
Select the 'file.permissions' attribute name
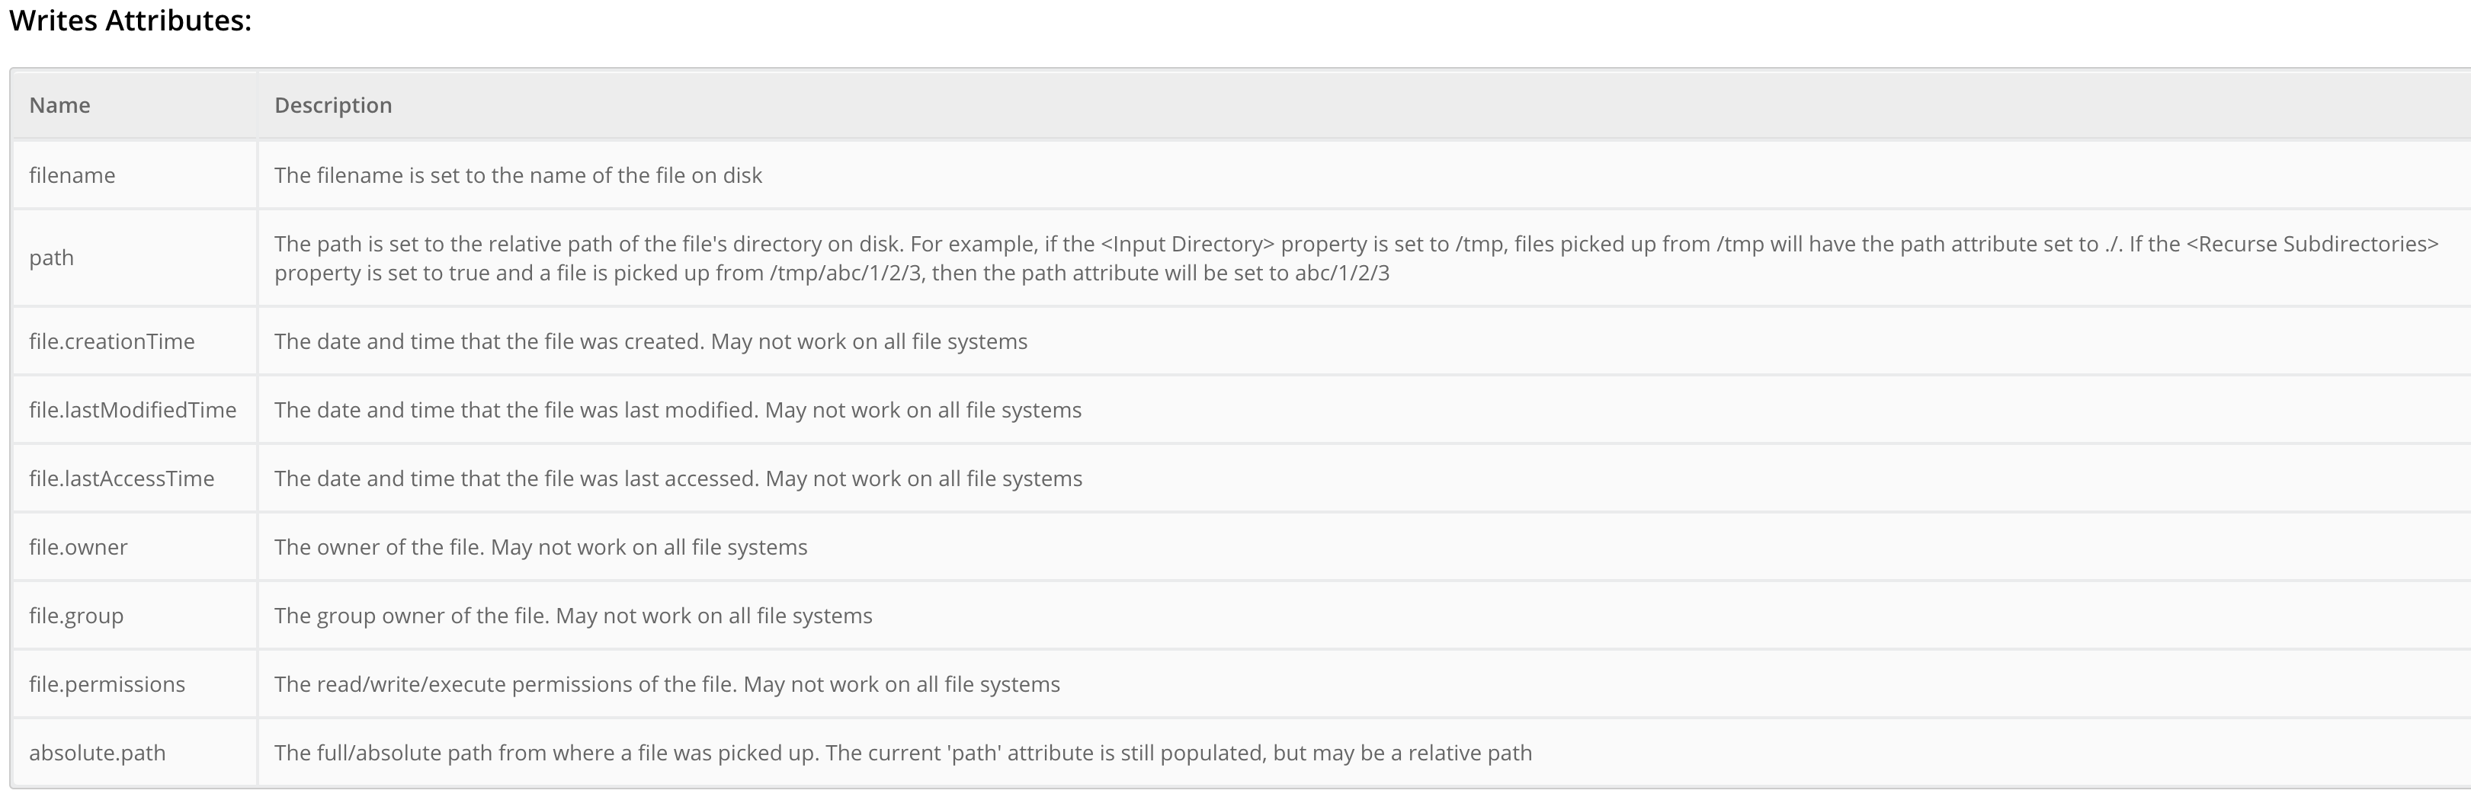[x=107, y=685]
